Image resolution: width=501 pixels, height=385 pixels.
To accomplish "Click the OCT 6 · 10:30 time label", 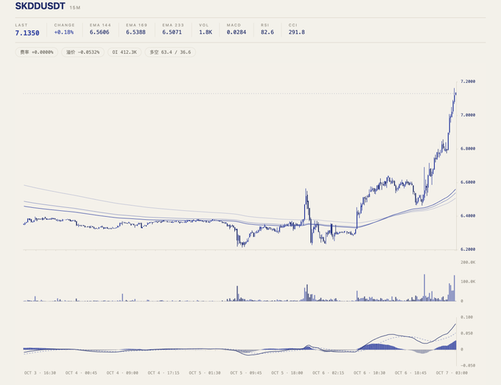I will pyautogui.click(x=370, y=373).
